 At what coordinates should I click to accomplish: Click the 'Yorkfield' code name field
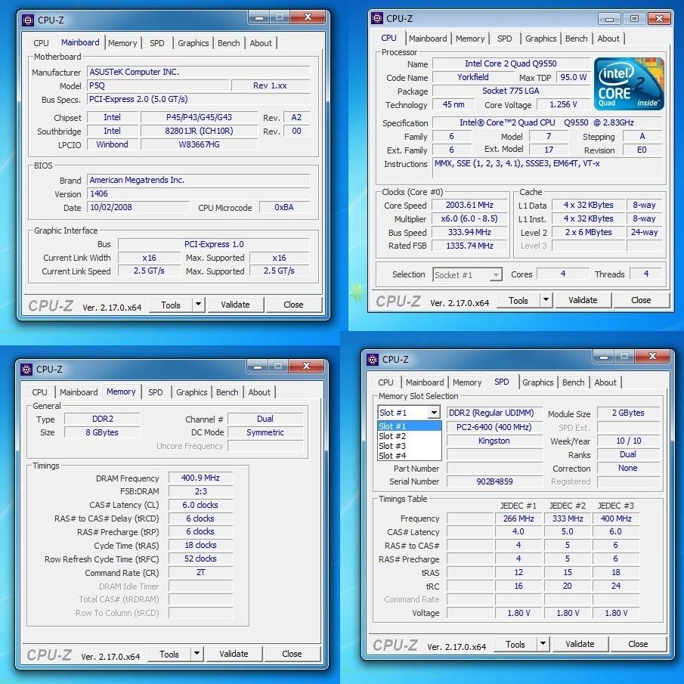click(x=473, y=77)
